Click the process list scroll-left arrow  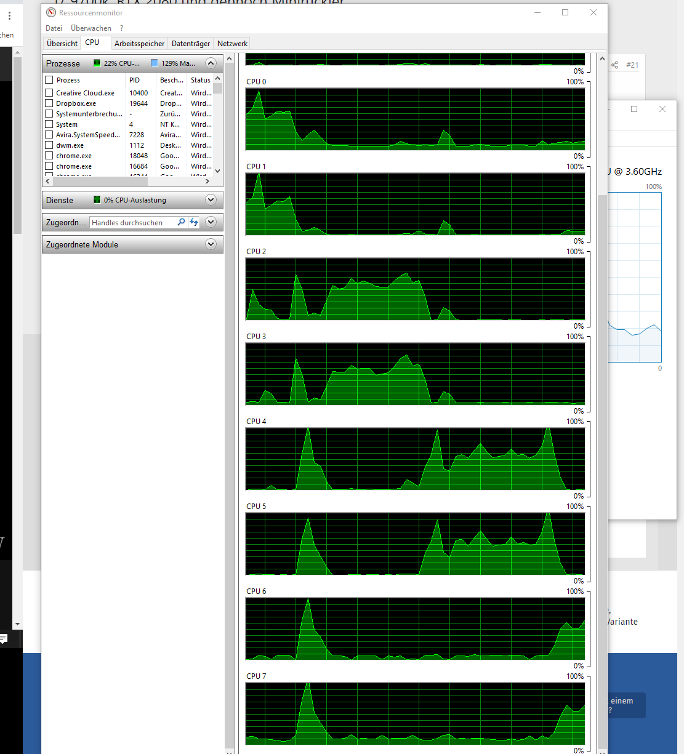pos(48,182)
